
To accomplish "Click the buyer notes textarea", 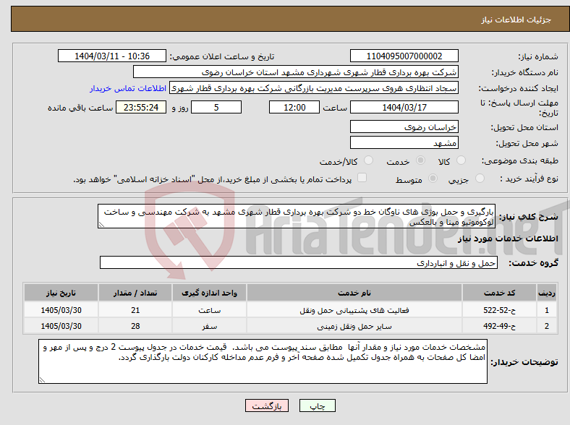I will [x=263, y=361].
